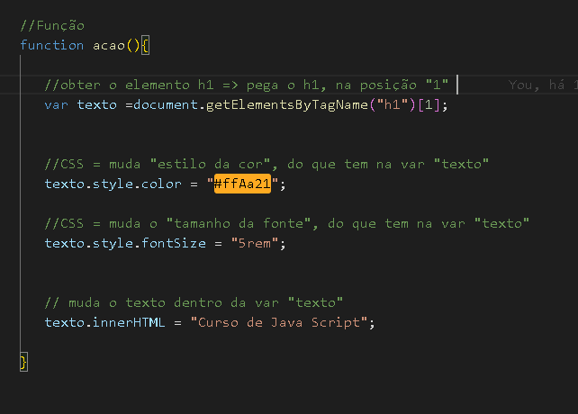Click the git blame annotation "You, há"

537,85
